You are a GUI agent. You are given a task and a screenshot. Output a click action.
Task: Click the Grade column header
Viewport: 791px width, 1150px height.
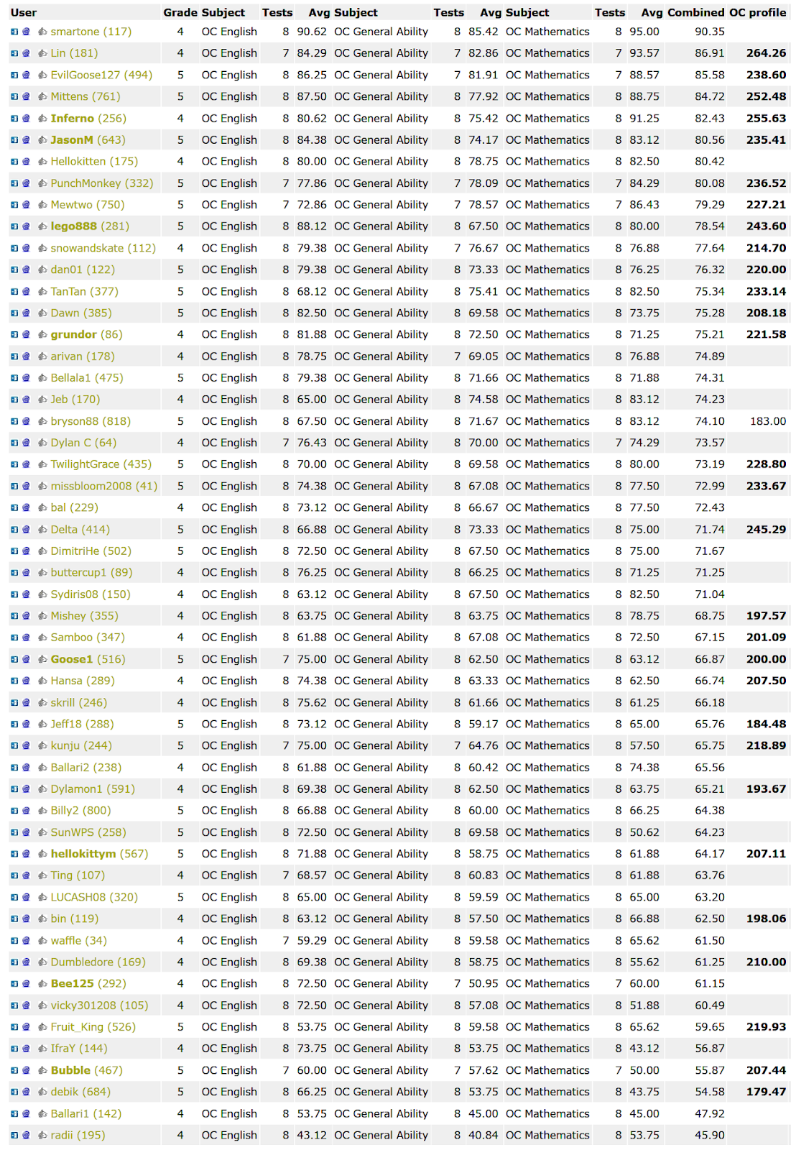point(180,12)
